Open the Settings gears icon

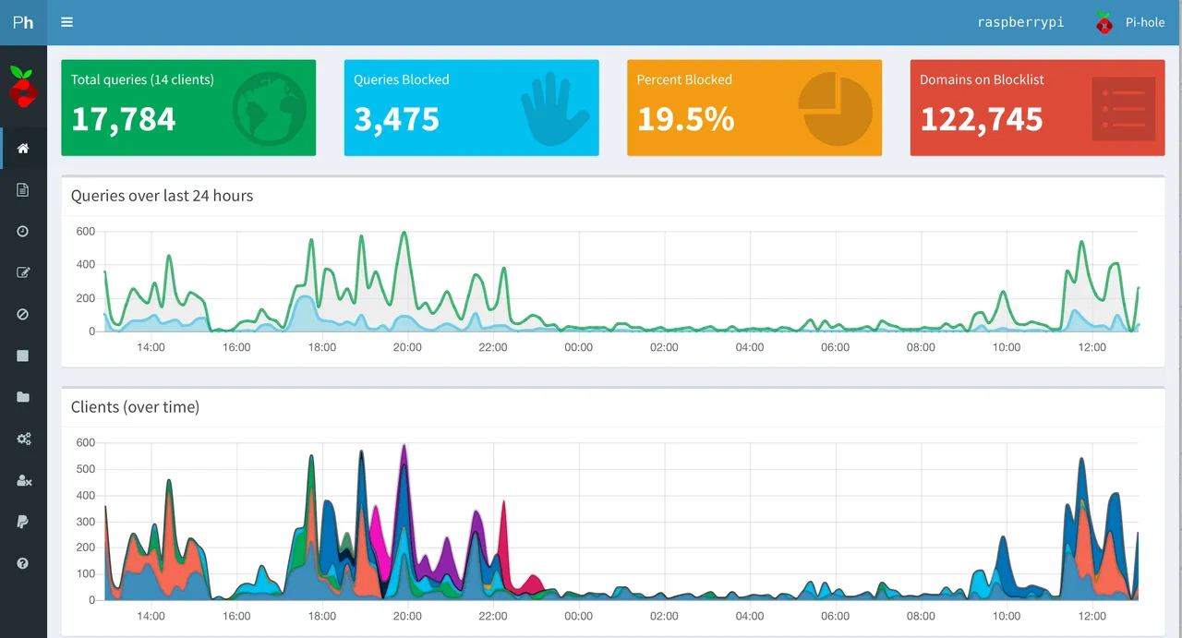click(23, 439)
